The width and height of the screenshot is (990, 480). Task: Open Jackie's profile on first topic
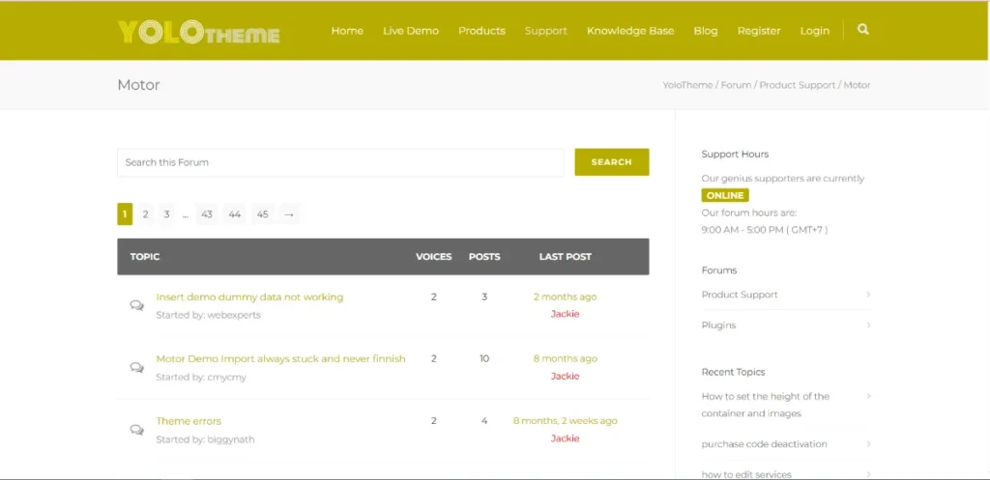click(565, 314)
